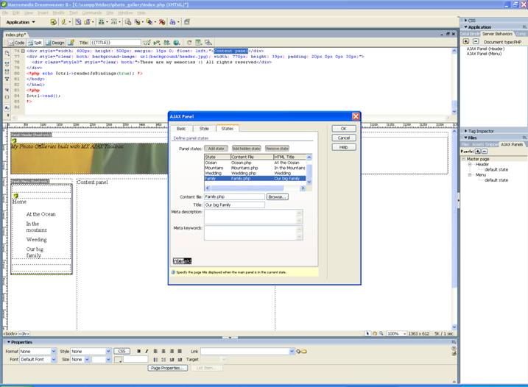Open the text color picker swatch in Properties
The height and width of the screenshot is (387, 528).
tap(119, 360)
